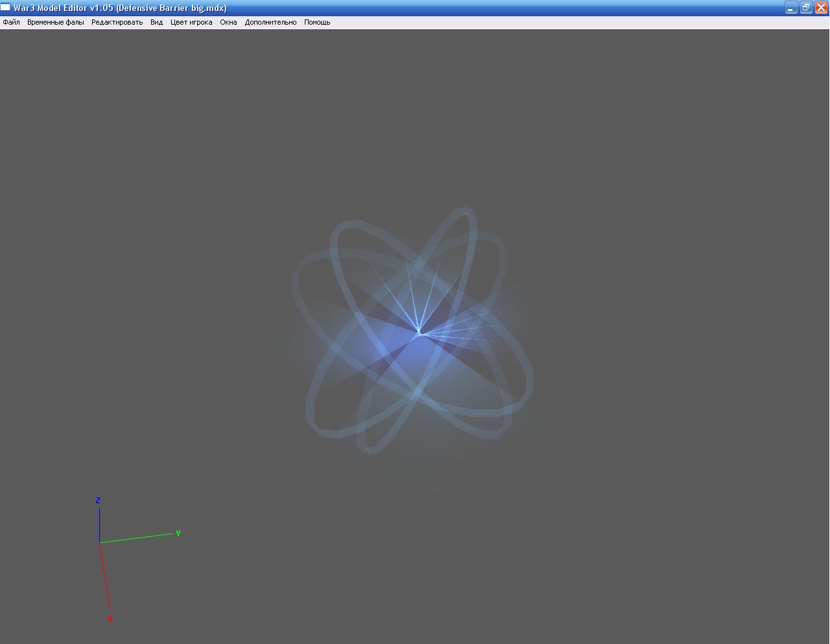
Task: Click the top of the uppermost barrier ring
Action: pyautogui.click(x=465, y=210)
